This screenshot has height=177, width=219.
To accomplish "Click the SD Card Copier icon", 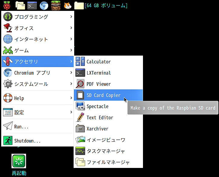I will click(x=80, y=95).
